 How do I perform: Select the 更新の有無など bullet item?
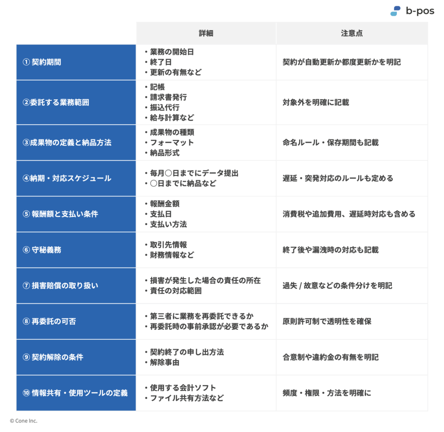tap(173, 72)
